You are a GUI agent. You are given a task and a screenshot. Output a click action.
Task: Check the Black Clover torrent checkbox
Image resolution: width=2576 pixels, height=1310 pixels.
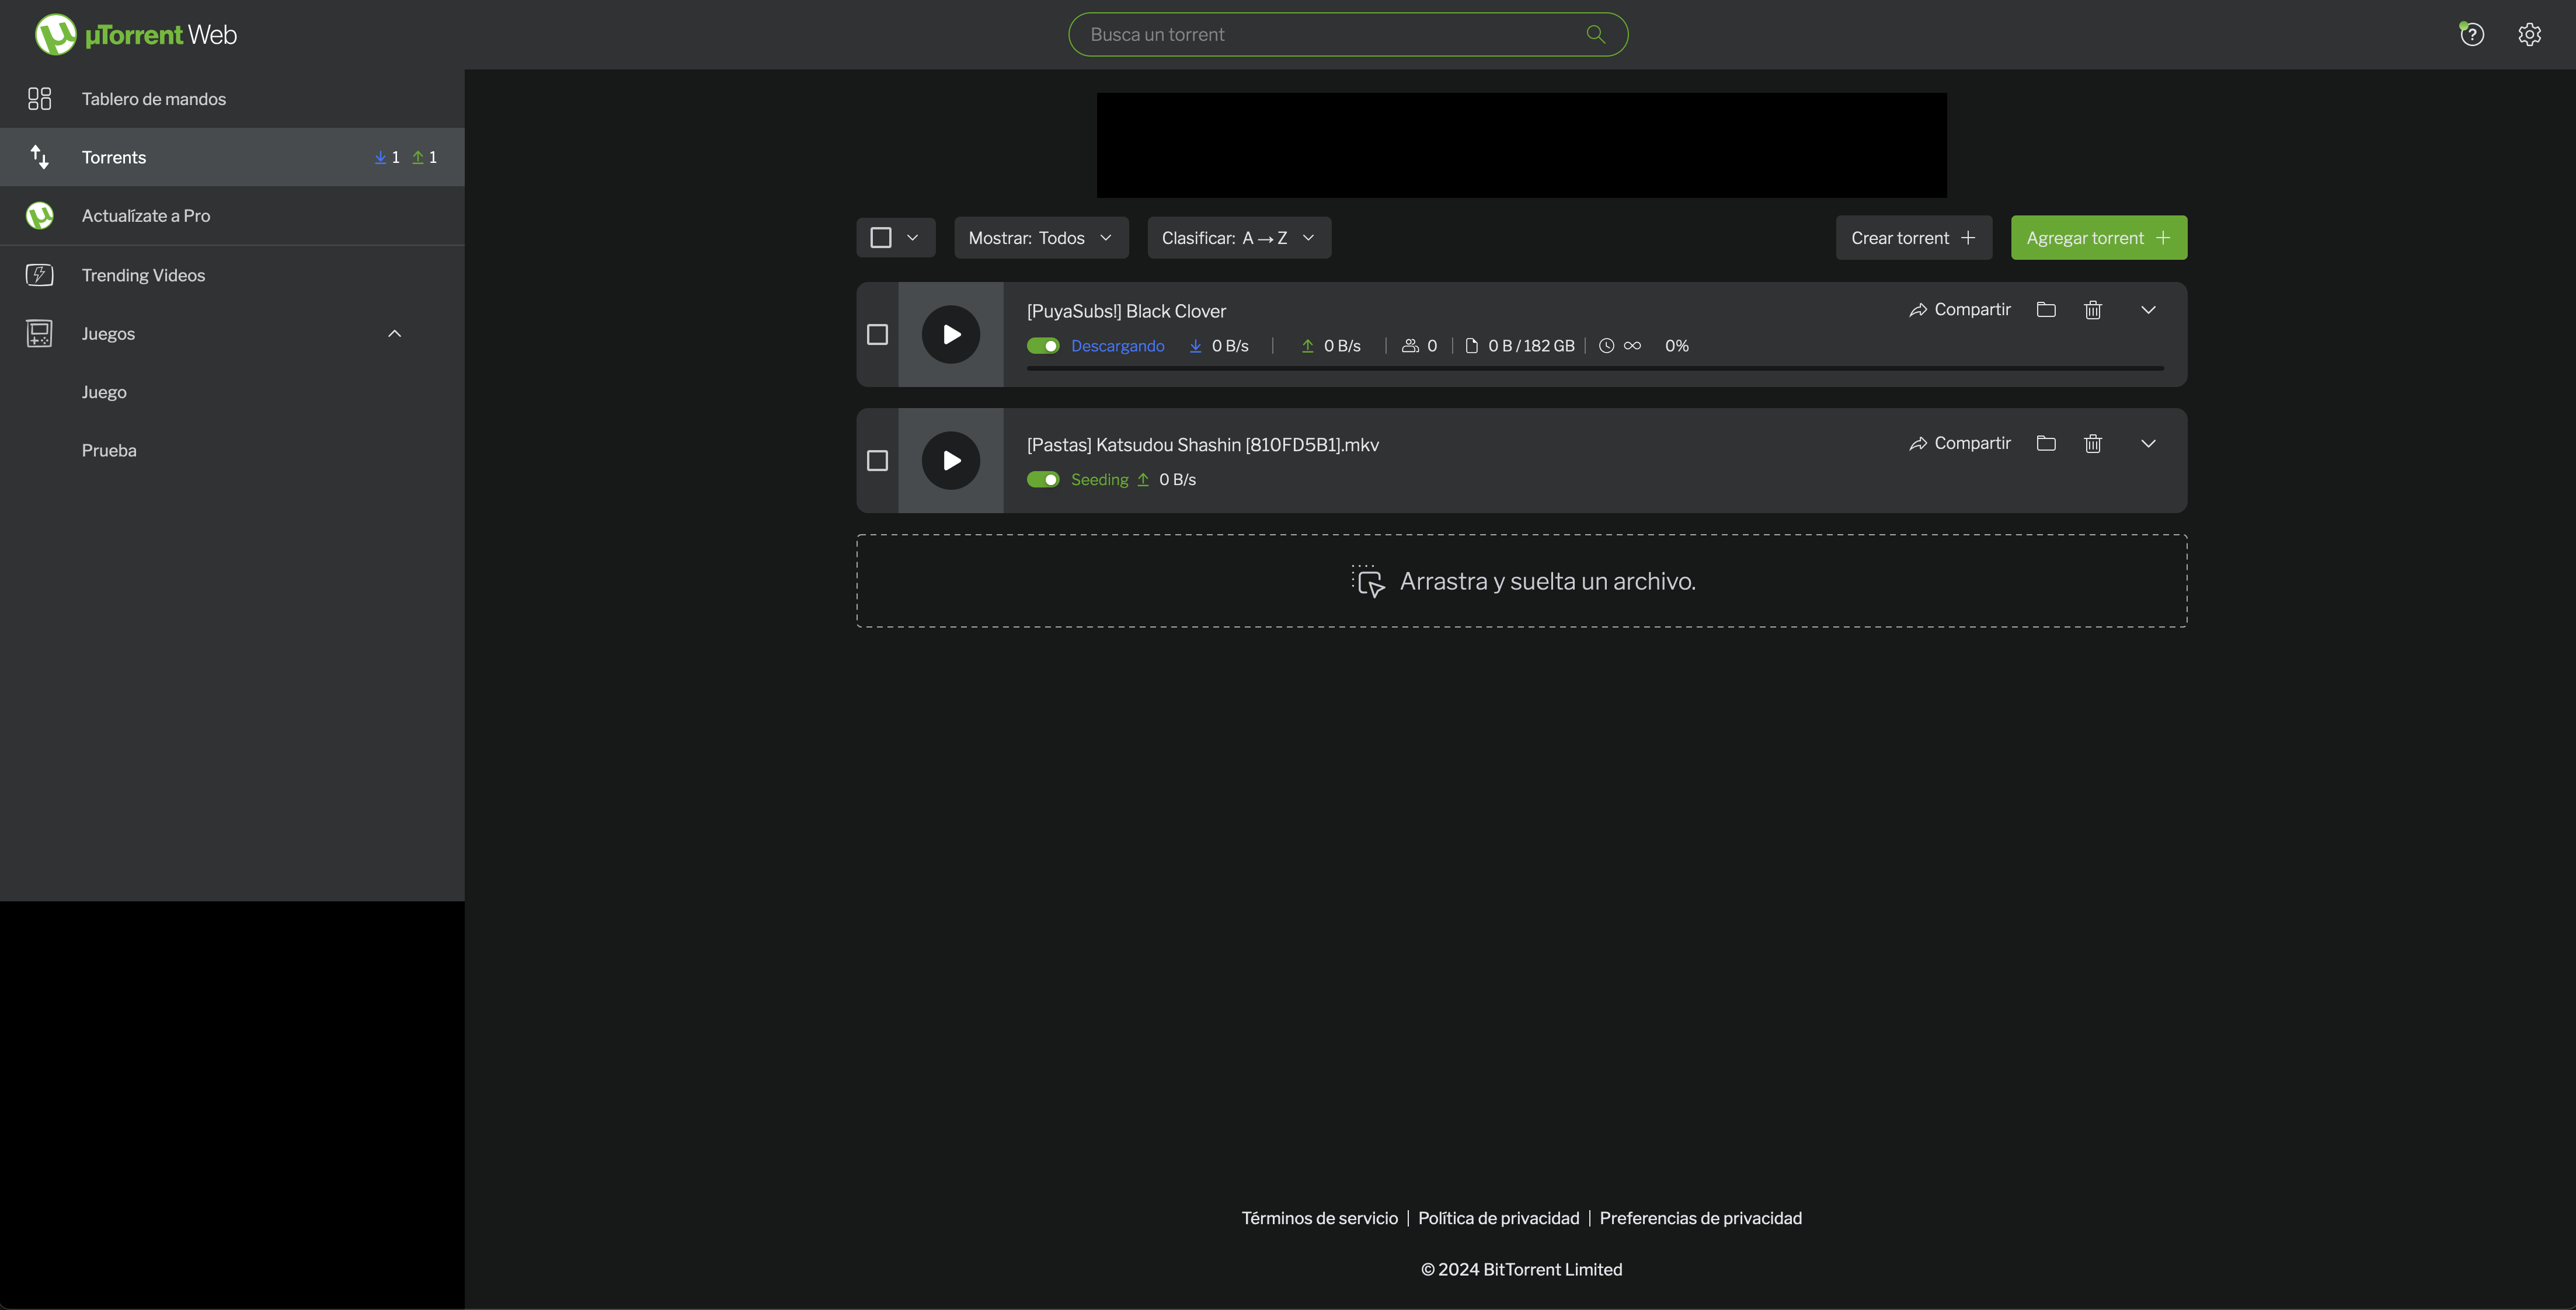tap(877, 334)
